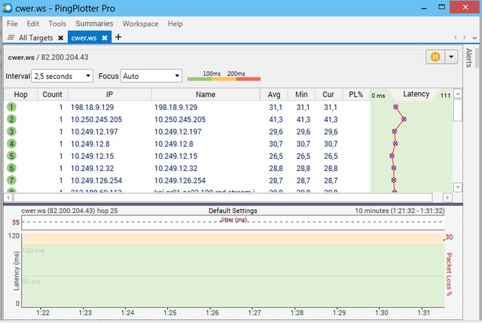Select hop 6 green circle icon
The image size is (482, 323).
click(11, 168)
